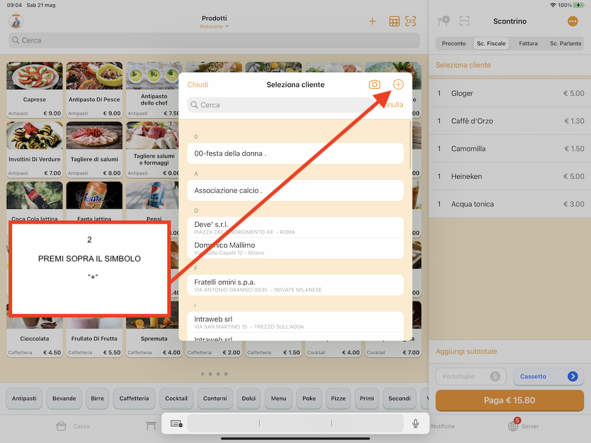Add the Caprese product
Image resolution: width=591 pixels, height=443 pixels.
[35, 89]
